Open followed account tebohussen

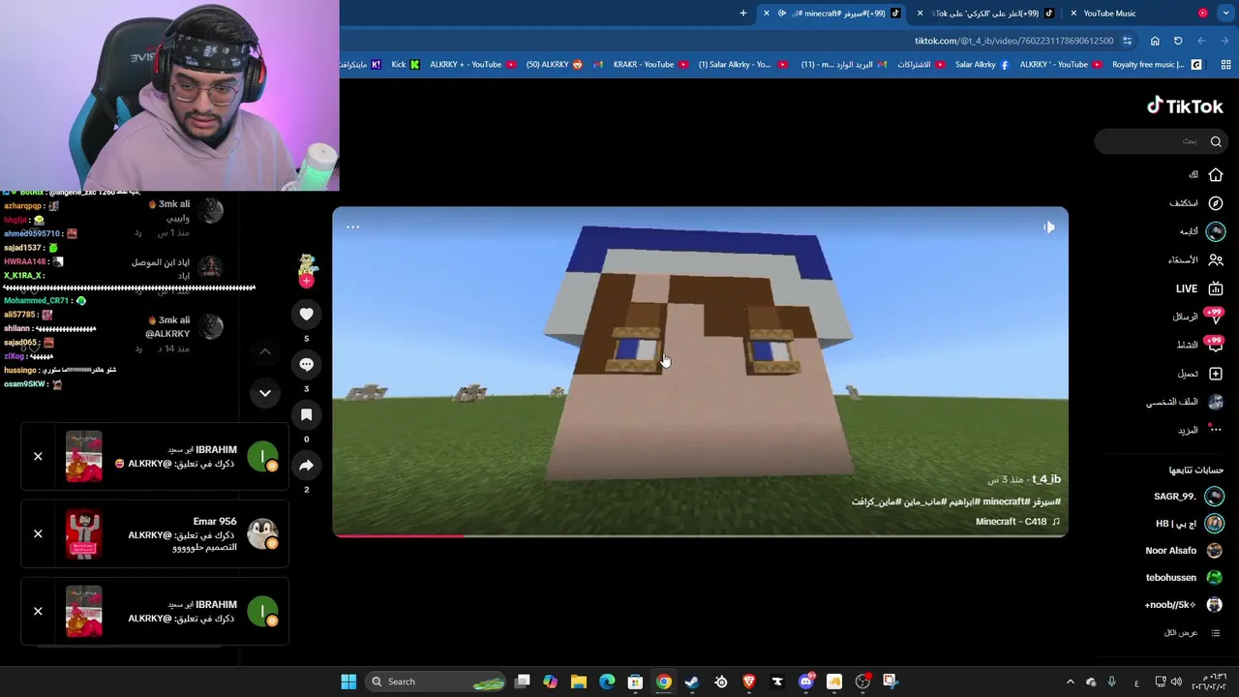tap(1185, 578)
